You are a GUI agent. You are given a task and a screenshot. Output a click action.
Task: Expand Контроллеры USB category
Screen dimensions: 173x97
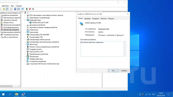coord(25,37)
